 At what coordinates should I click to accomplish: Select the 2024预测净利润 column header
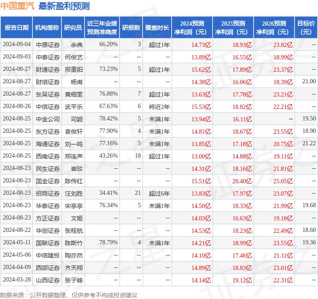pos(192,28)
